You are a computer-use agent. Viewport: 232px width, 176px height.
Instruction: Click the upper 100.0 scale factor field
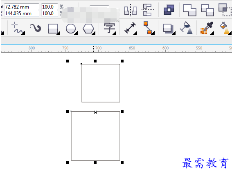[x=50, y=7]
